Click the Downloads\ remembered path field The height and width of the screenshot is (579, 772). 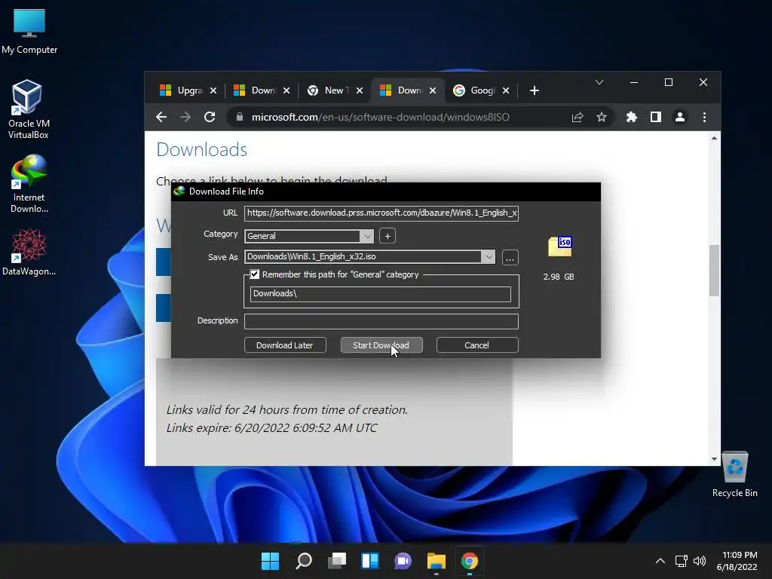tap(380, 294)
